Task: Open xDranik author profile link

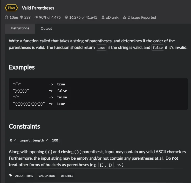Action: tap(112, 17)
